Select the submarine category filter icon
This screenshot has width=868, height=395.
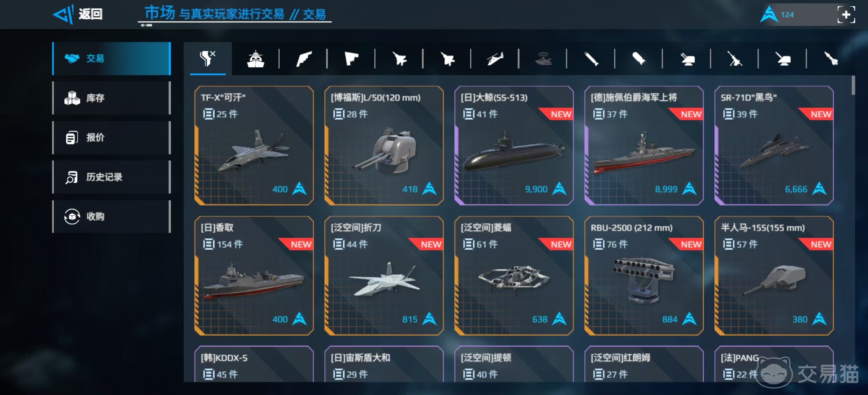click(x=543, y=59)
